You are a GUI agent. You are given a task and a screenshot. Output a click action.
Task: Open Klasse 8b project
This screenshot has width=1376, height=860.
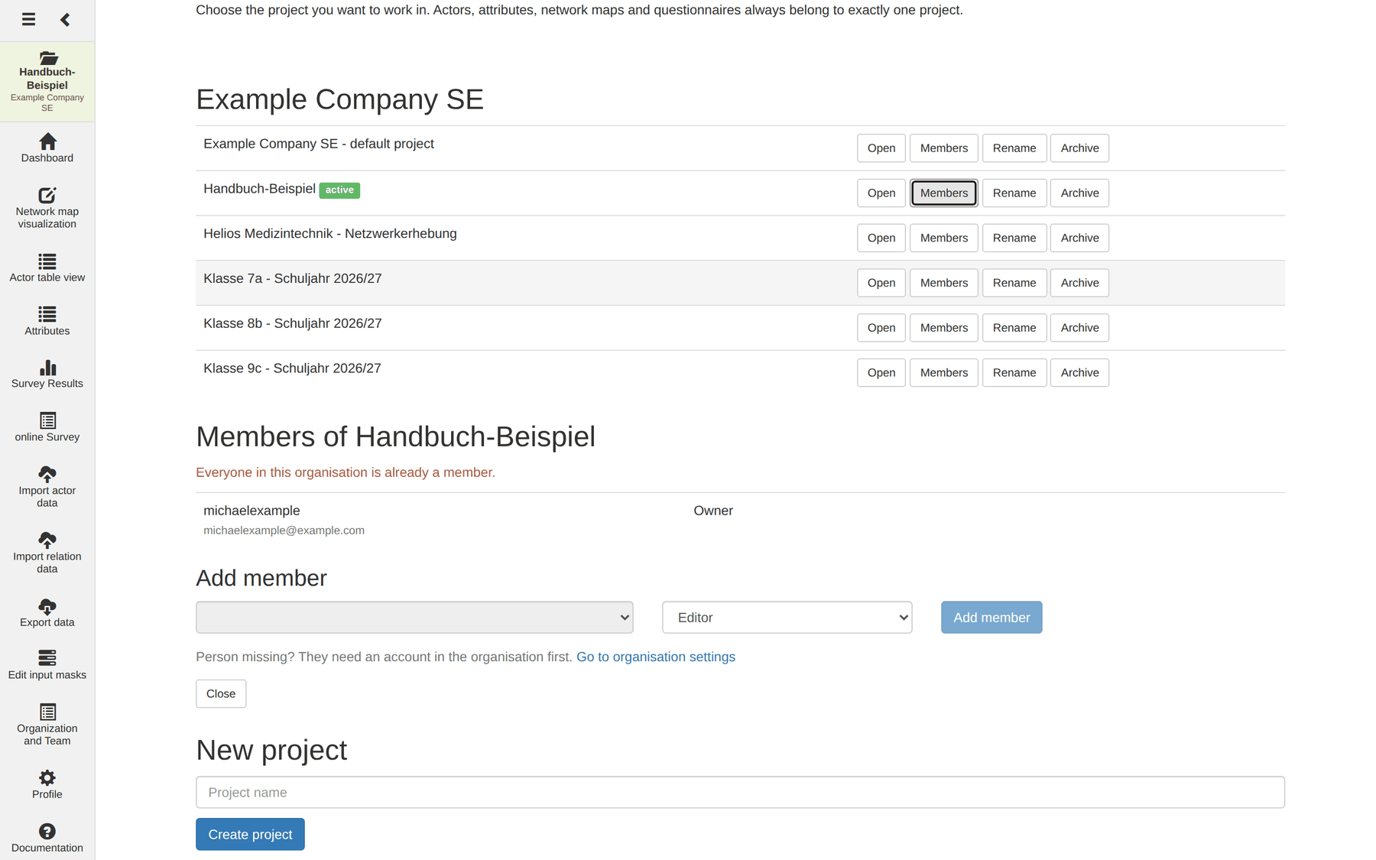pos(881,328)
